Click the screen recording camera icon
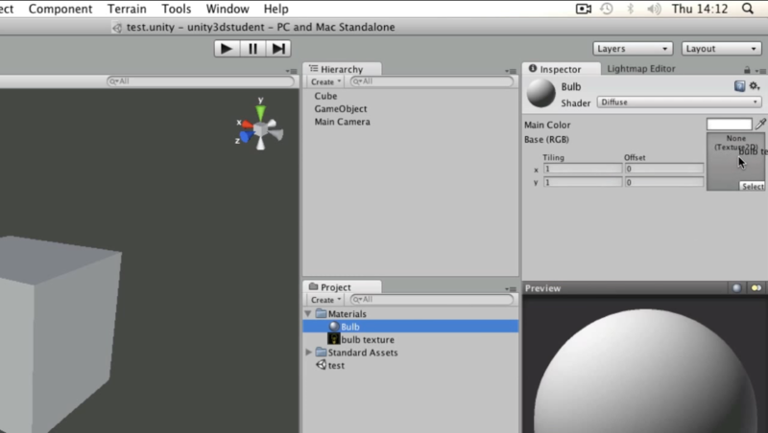 point(584,9)
